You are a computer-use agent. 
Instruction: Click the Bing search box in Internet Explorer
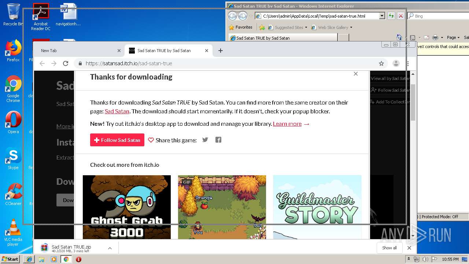coord(438,16)
